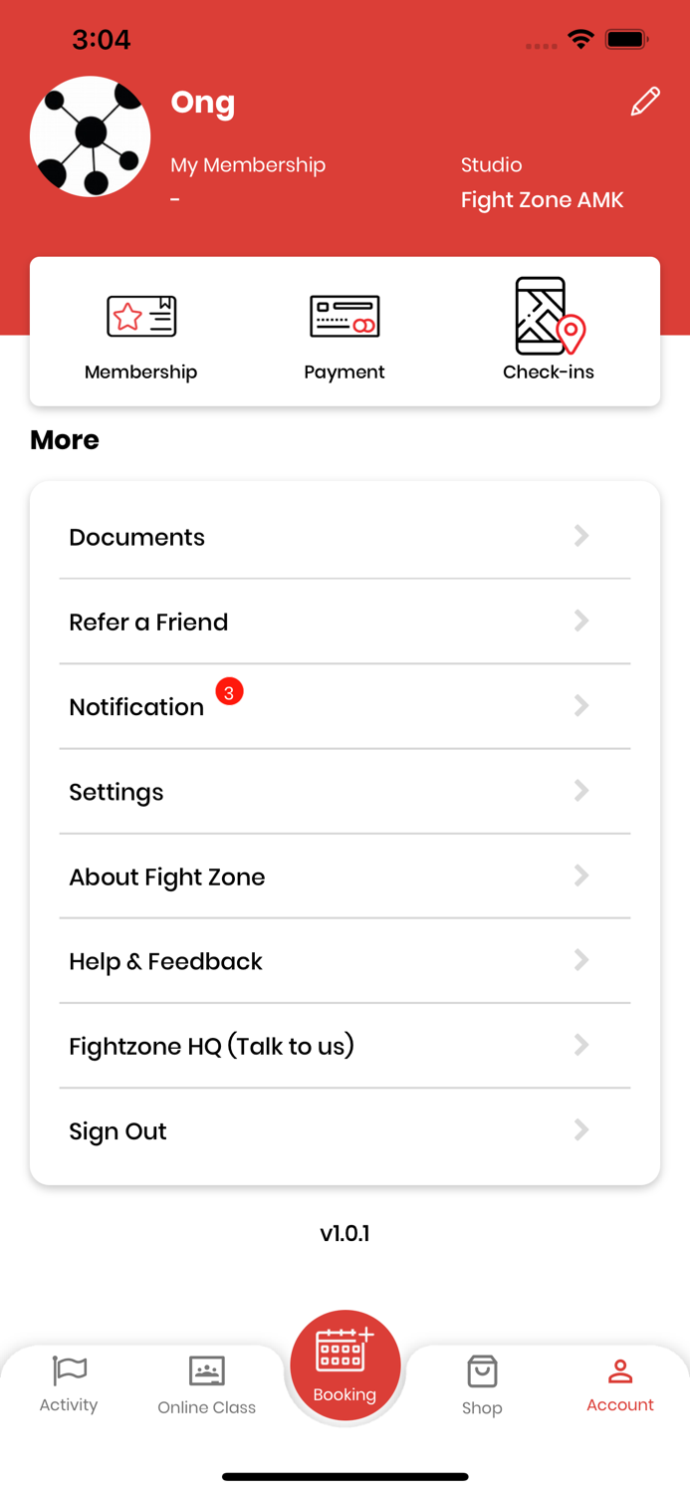
Task: Open Check-ins via the map icon
Action: (x=544, y=316)
